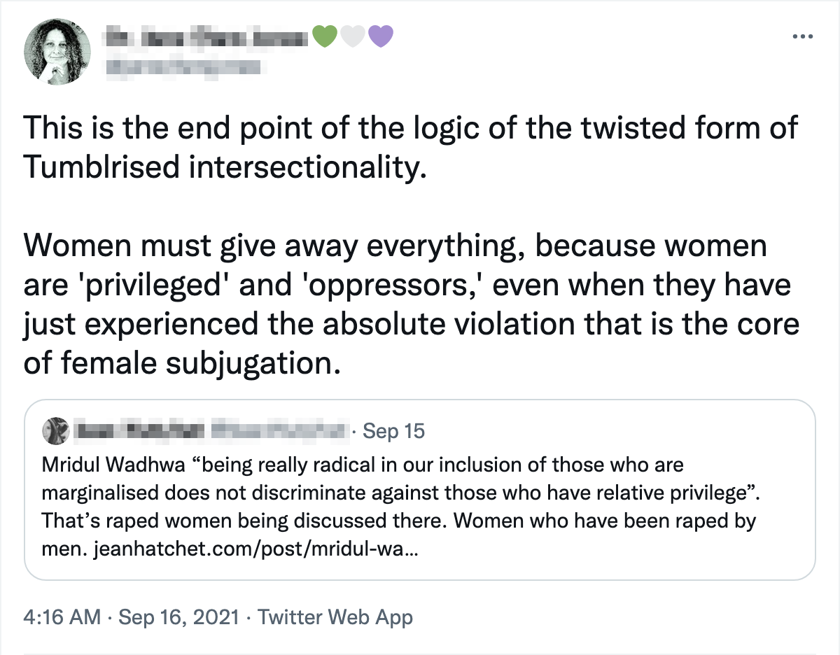This screenshot has width=840, height=655.
Task: Click the quoted tweet's author avatar
Action: 53,431
